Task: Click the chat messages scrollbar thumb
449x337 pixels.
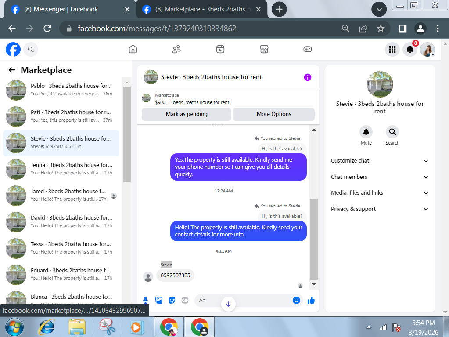Action: click(314, 239)
